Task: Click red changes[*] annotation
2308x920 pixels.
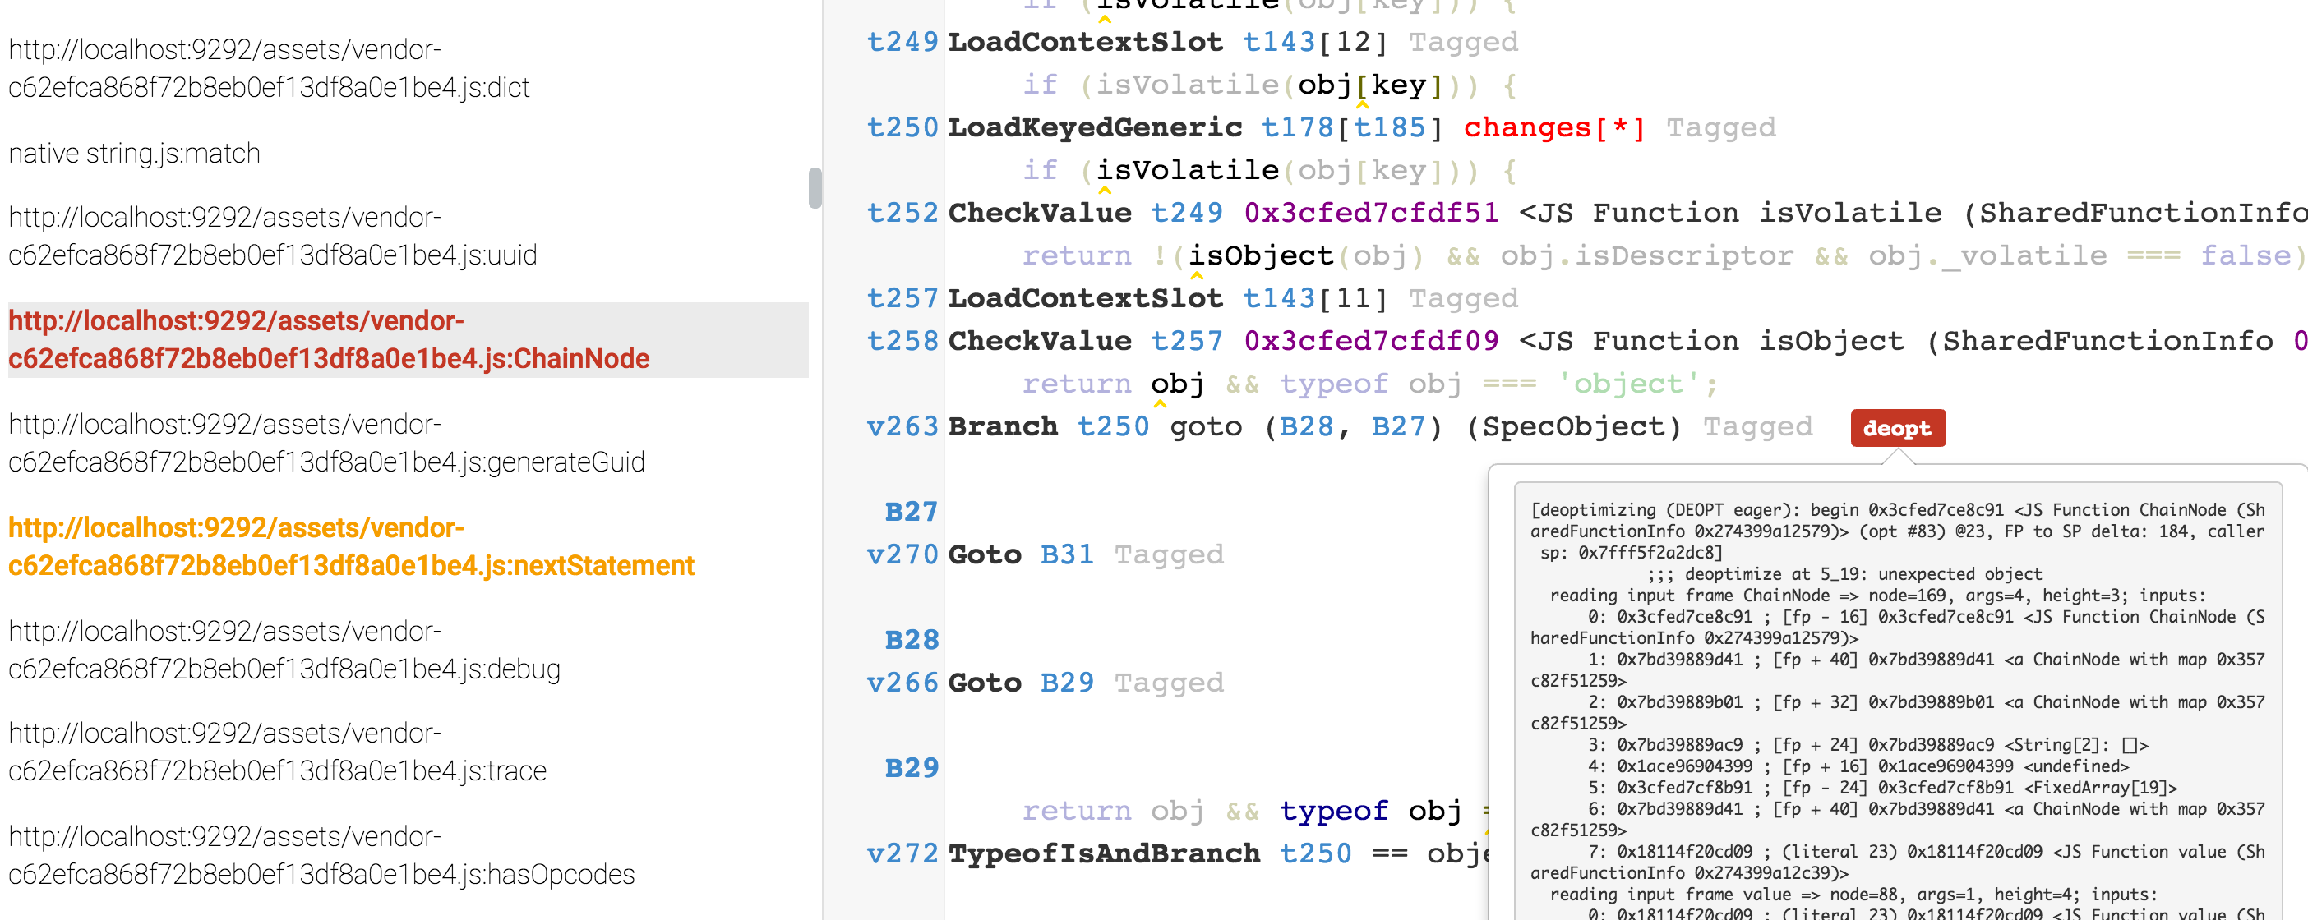Action: 1554,127
